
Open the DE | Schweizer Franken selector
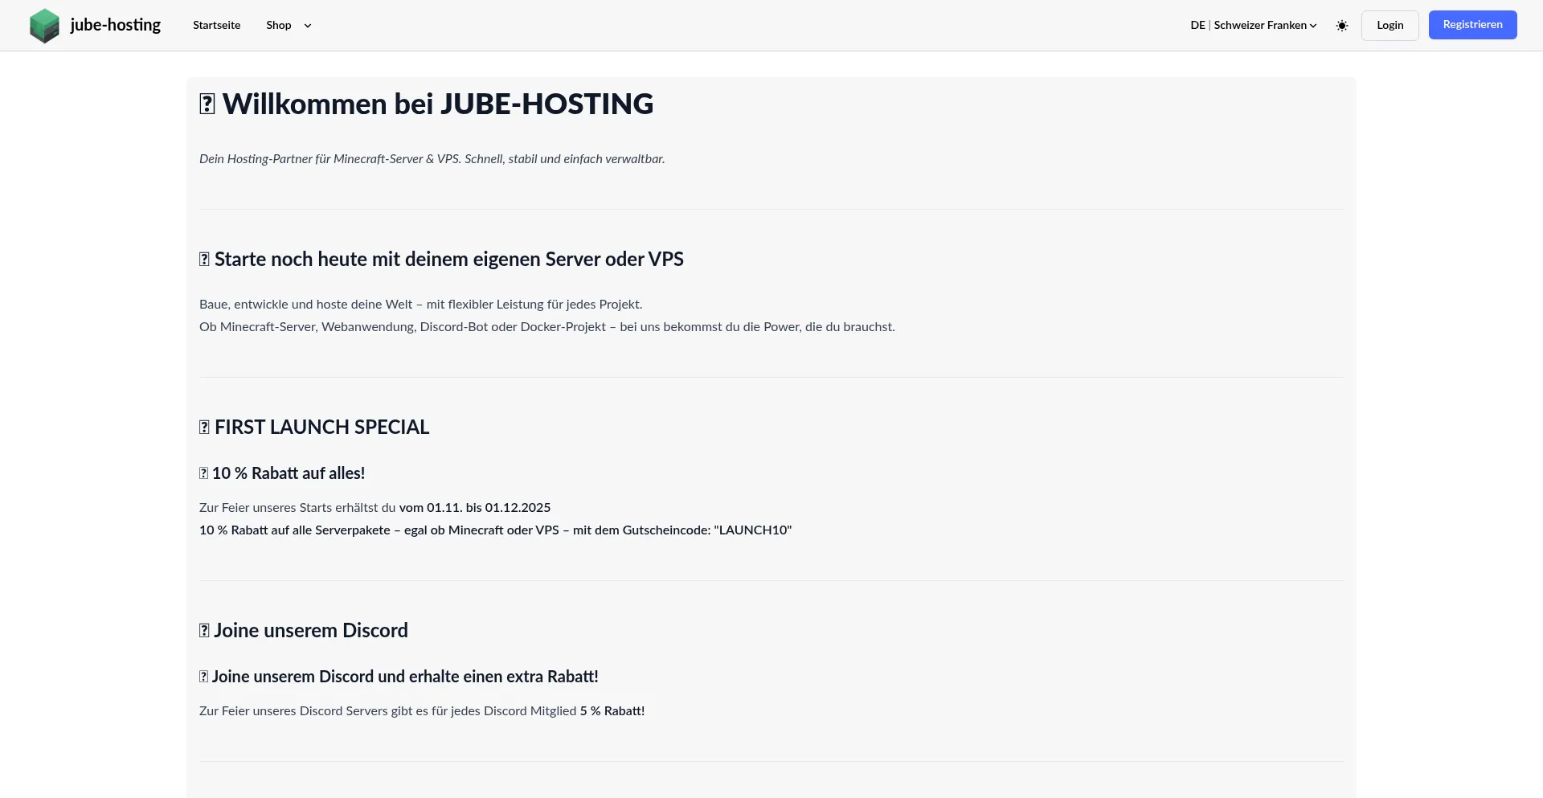pyautogui.click(x=1253, y=26)
